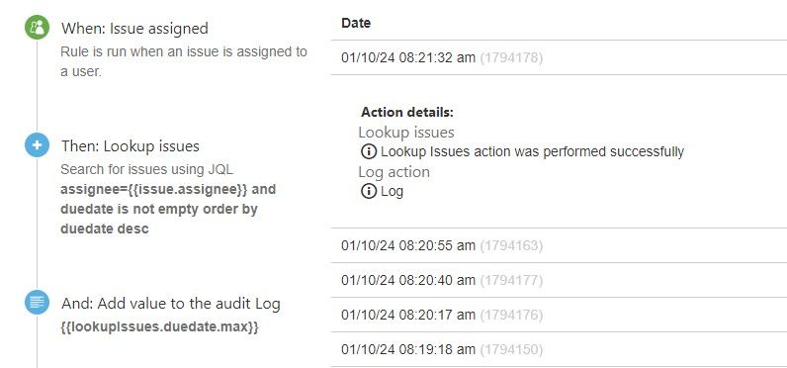Select the blue plus Lookup issues icon
The height and width of the screenshot is (368, 787).
coord(38,145)
